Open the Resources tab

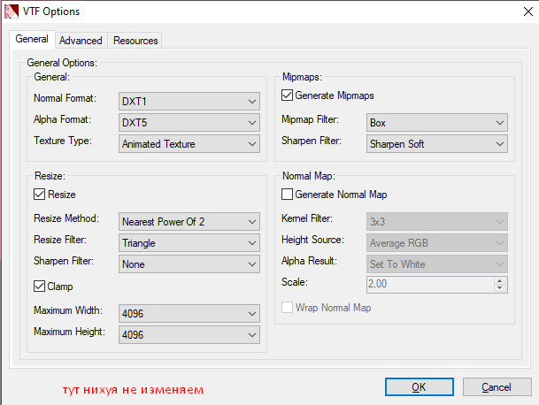click(135, 41)
